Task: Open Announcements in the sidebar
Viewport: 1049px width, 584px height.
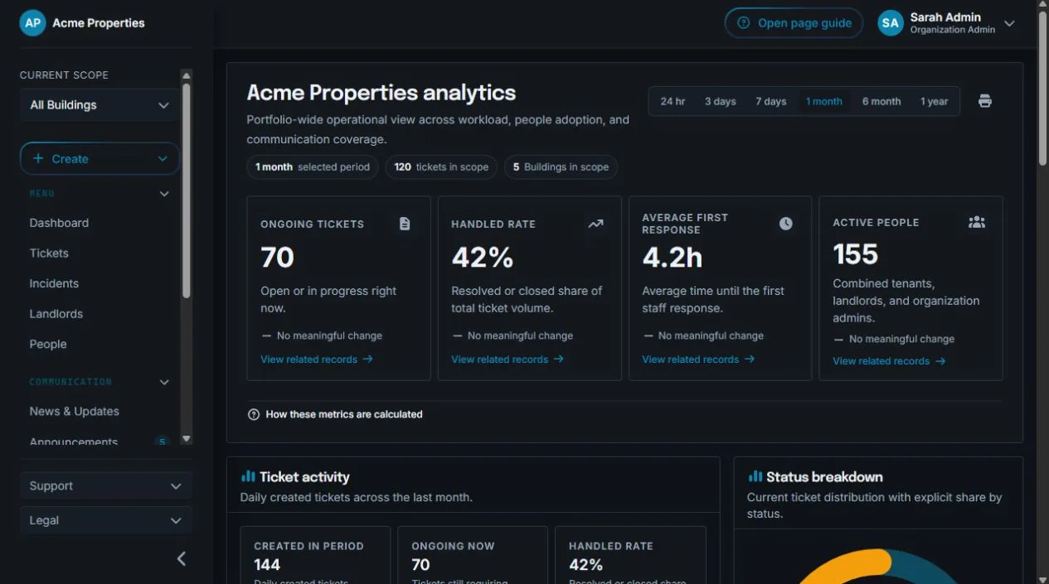Action: pos(74,442)
